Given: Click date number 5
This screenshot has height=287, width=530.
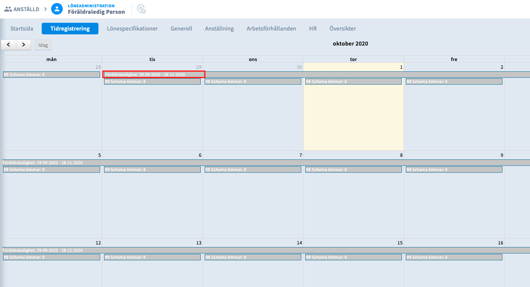Looking at the screenshot, I should pos(99,155).
